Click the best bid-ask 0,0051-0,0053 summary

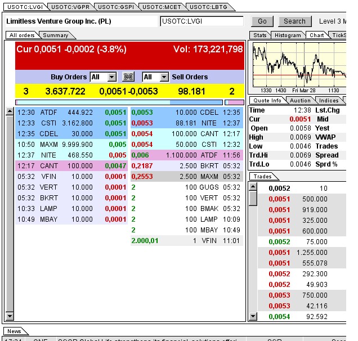(128, 92)
